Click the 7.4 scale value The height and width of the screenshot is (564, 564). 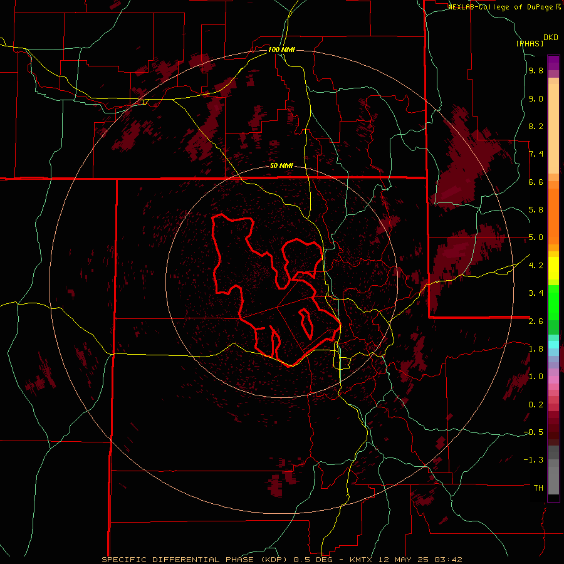(536, 154)
